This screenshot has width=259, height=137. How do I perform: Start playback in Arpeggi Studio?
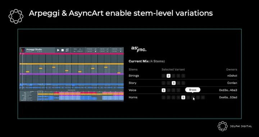click(x=58, y=50)
